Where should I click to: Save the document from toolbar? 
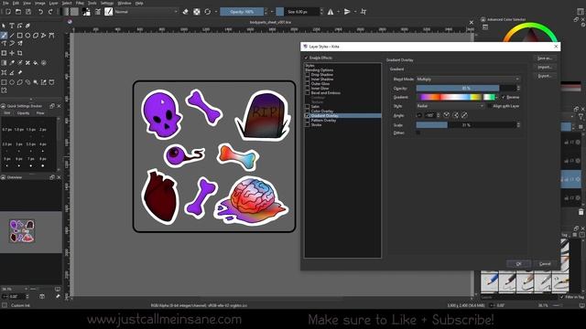[x=28, y=12]
